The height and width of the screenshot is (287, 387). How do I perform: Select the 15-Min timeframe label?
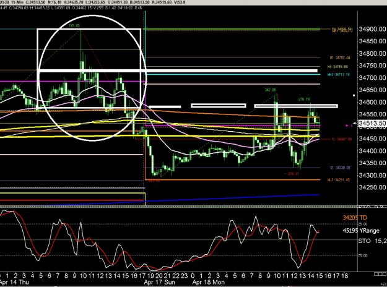point(17,2)
